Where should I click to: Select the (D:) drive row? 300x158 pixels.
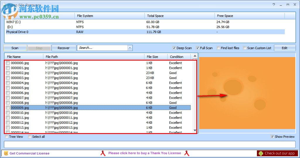click(x=145, y=27)
